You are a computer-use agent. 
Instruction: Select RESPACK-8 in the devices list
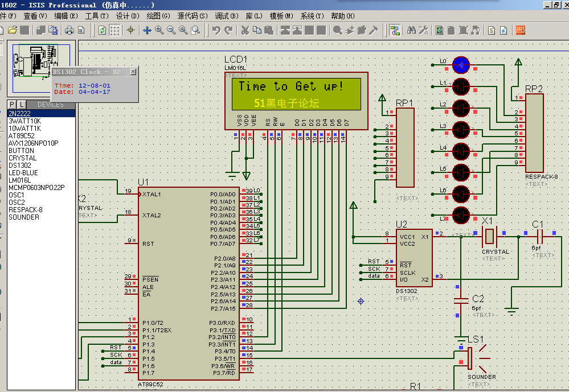tap(42, 209)
